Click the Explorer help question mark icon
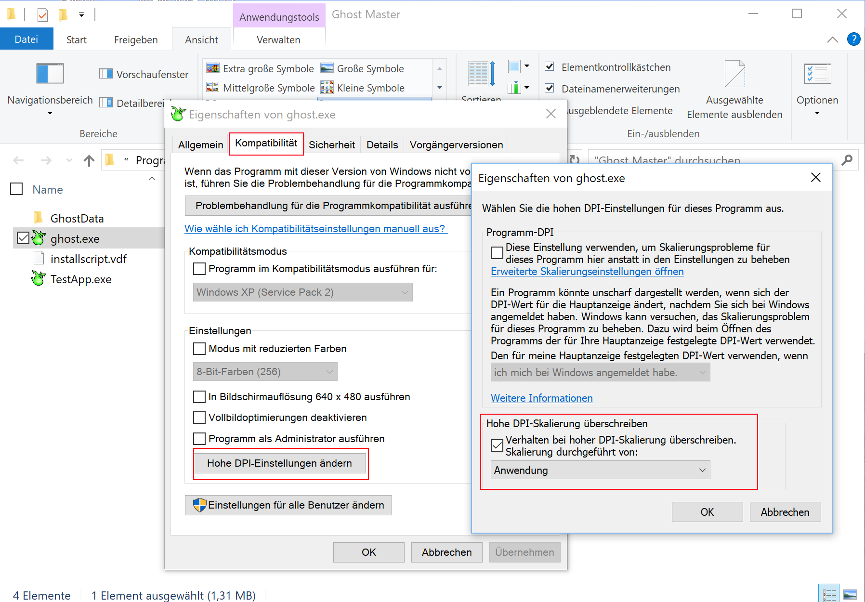The height and width of the screenshot is (602, 865). (x=853, y=39)
